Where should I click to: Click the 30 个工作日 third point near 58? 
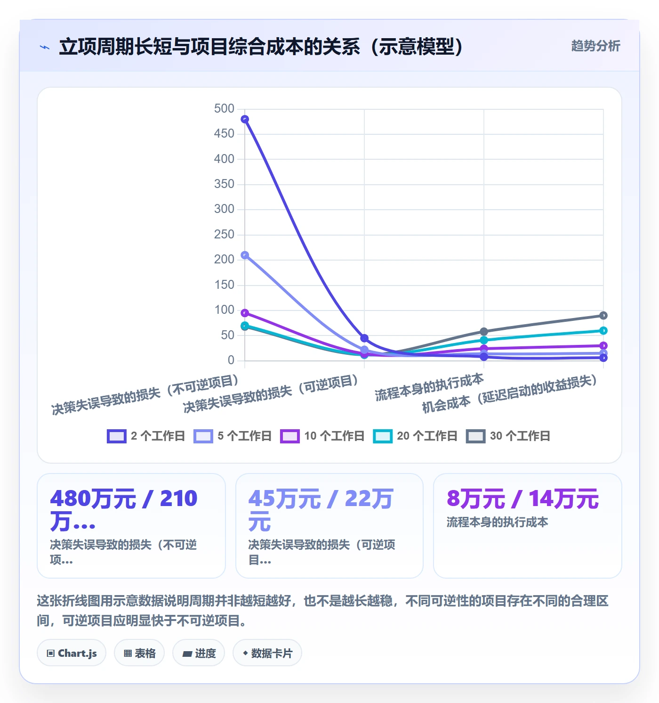click(x=484, y=332)
